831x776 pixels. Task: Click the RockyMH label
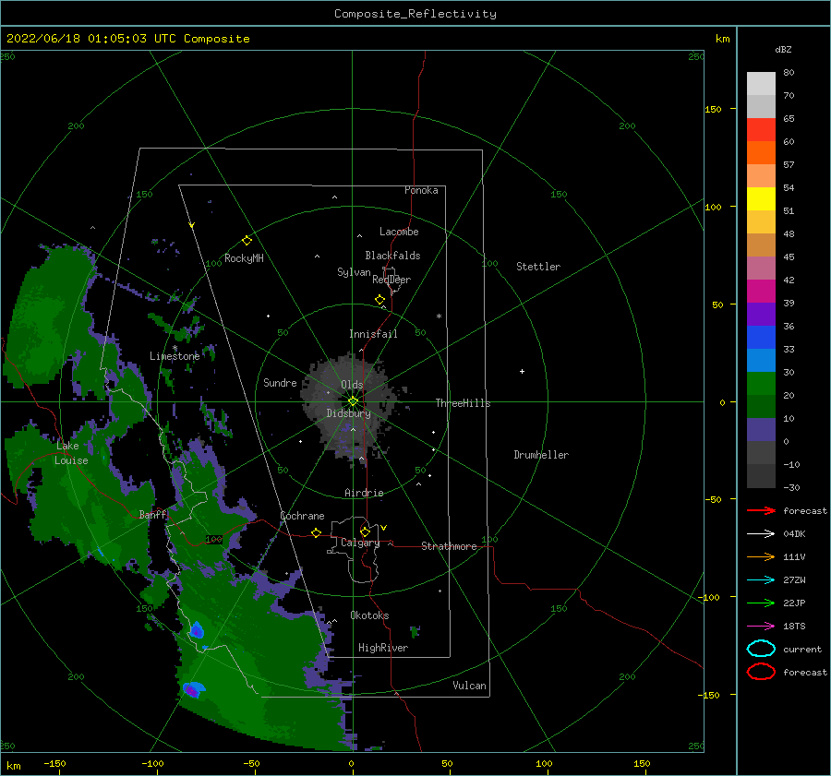tap(244, 258)
